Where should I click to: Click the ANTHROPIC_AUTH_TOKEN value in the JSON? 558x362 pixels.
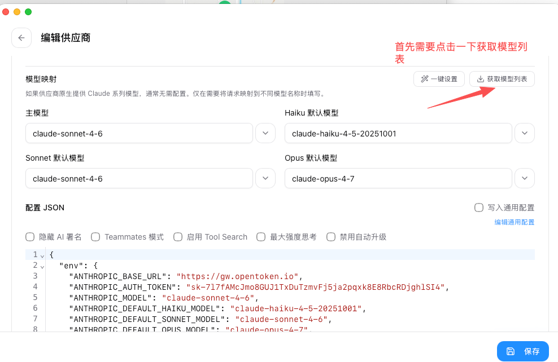(x=315, y=287)
